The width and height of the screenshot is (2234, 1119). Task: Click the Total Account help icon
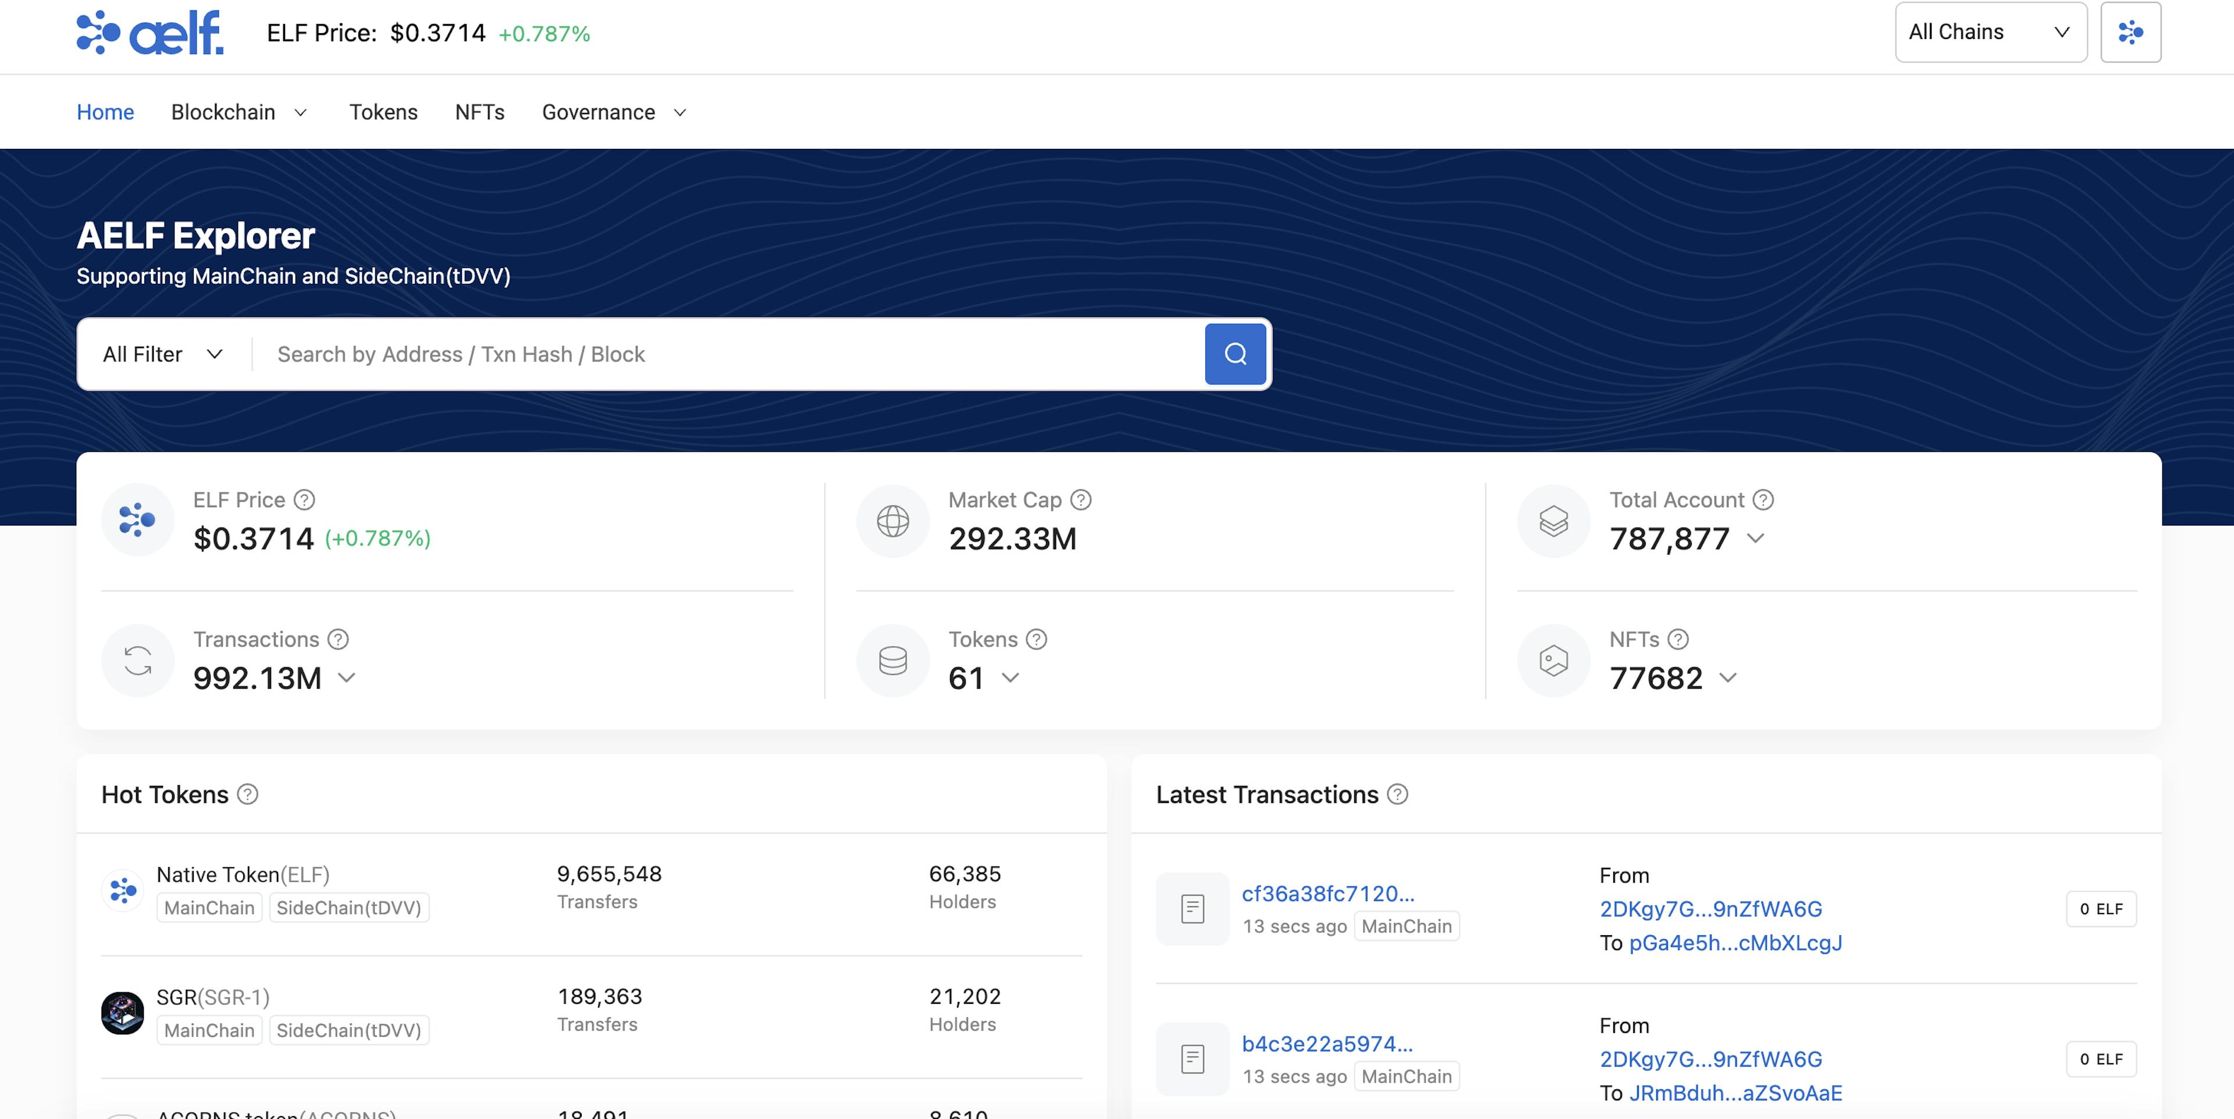(x=1763, y=500)
